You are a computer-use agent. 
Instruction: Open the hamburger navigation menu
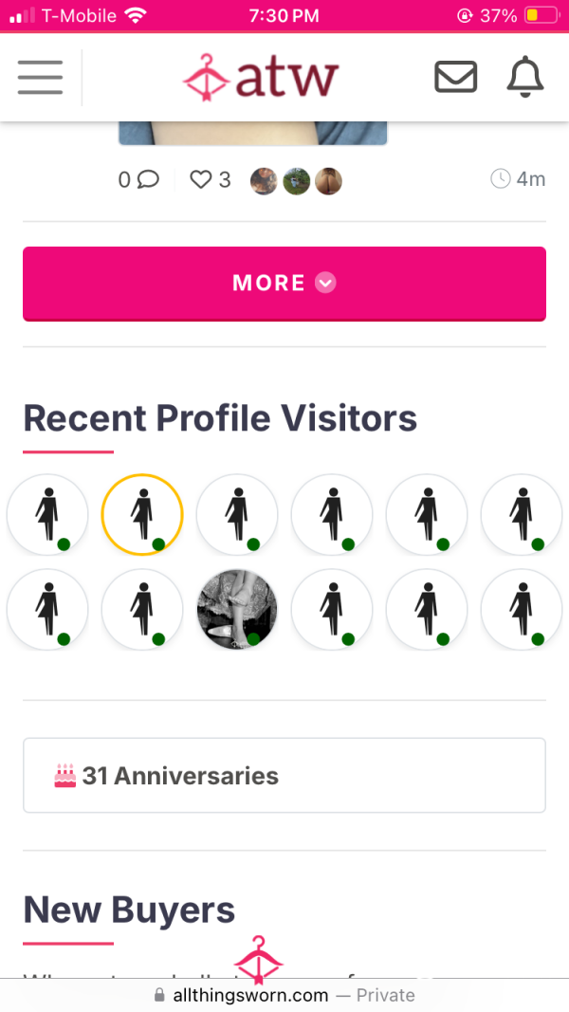tap(40, 78)
